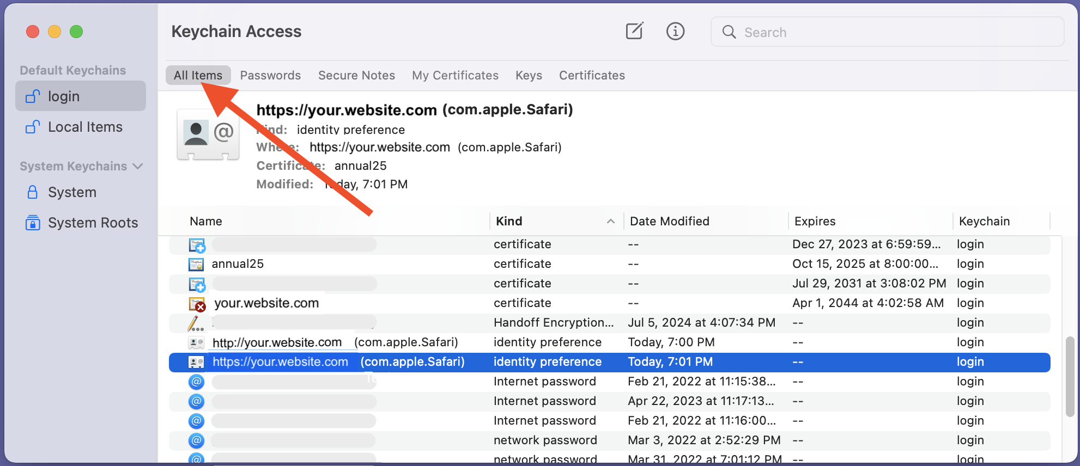Click the lock icon next to System

(x=33, y=192)
